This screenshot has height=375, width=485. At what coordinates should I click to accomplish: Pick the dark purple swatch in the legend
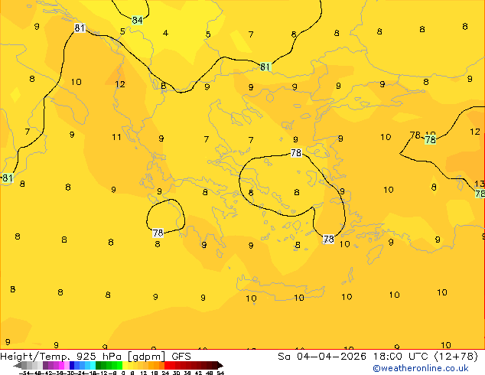click(x=45, y=365)
